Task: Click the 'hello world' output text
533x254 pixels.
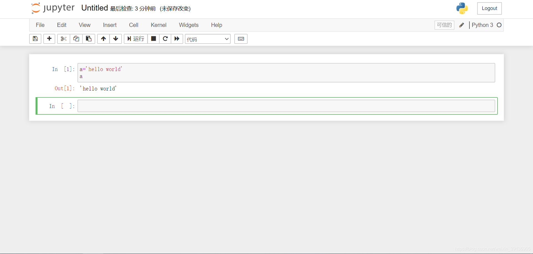Action: pyautogui.click(x=98, y=89)
